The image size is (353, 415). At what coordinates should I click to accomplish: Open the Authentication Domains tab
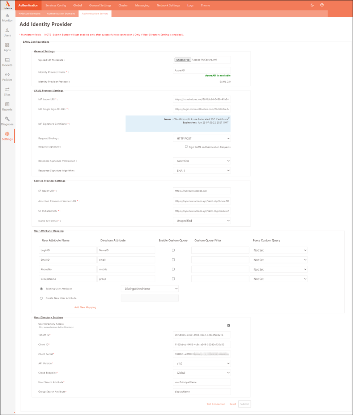pyautogui.click(x=61, y=13)
